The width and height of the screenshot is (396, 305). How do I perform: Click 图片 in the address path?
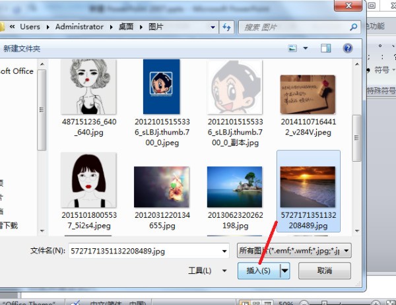[156, 27]
